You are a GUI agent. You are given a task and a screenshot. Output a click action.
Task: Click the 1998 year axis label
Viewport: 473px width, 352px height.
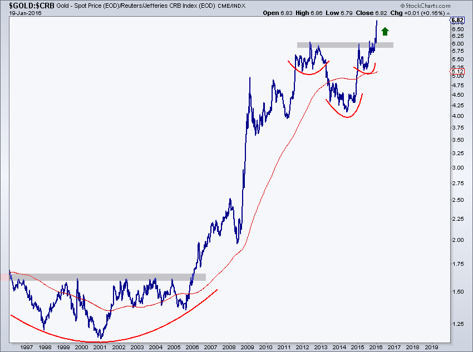(45, 348)
